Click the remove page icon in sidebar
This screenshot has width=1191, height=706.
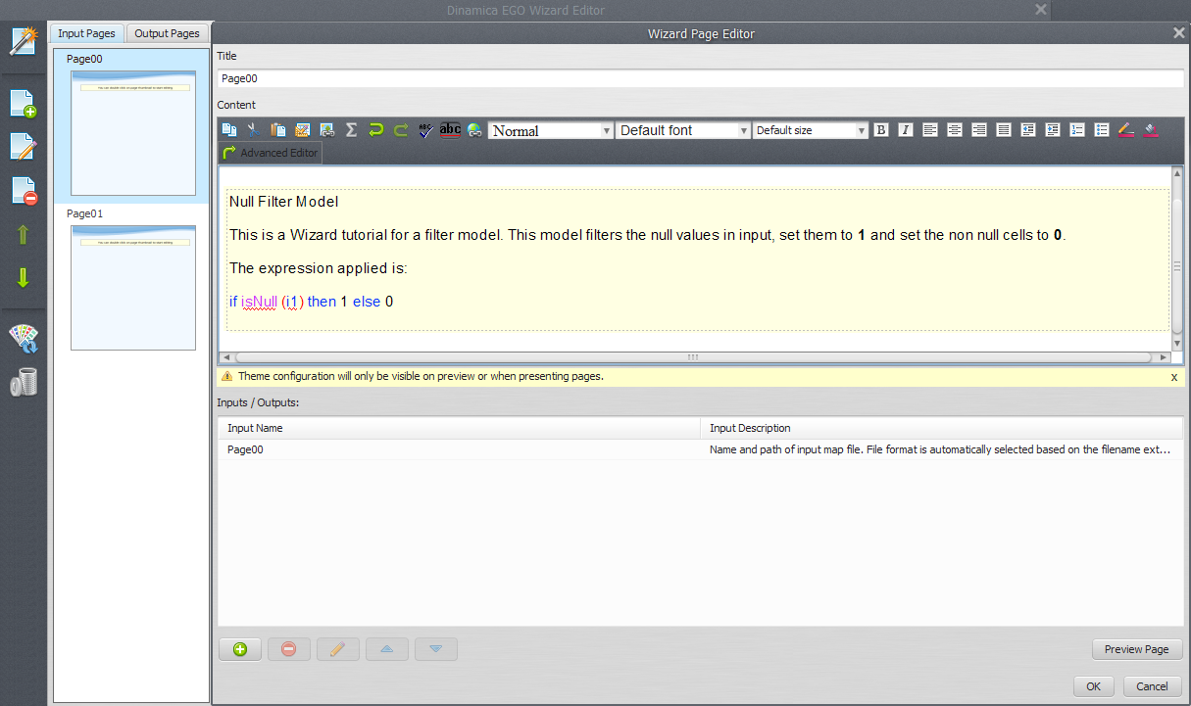point(23,191)
